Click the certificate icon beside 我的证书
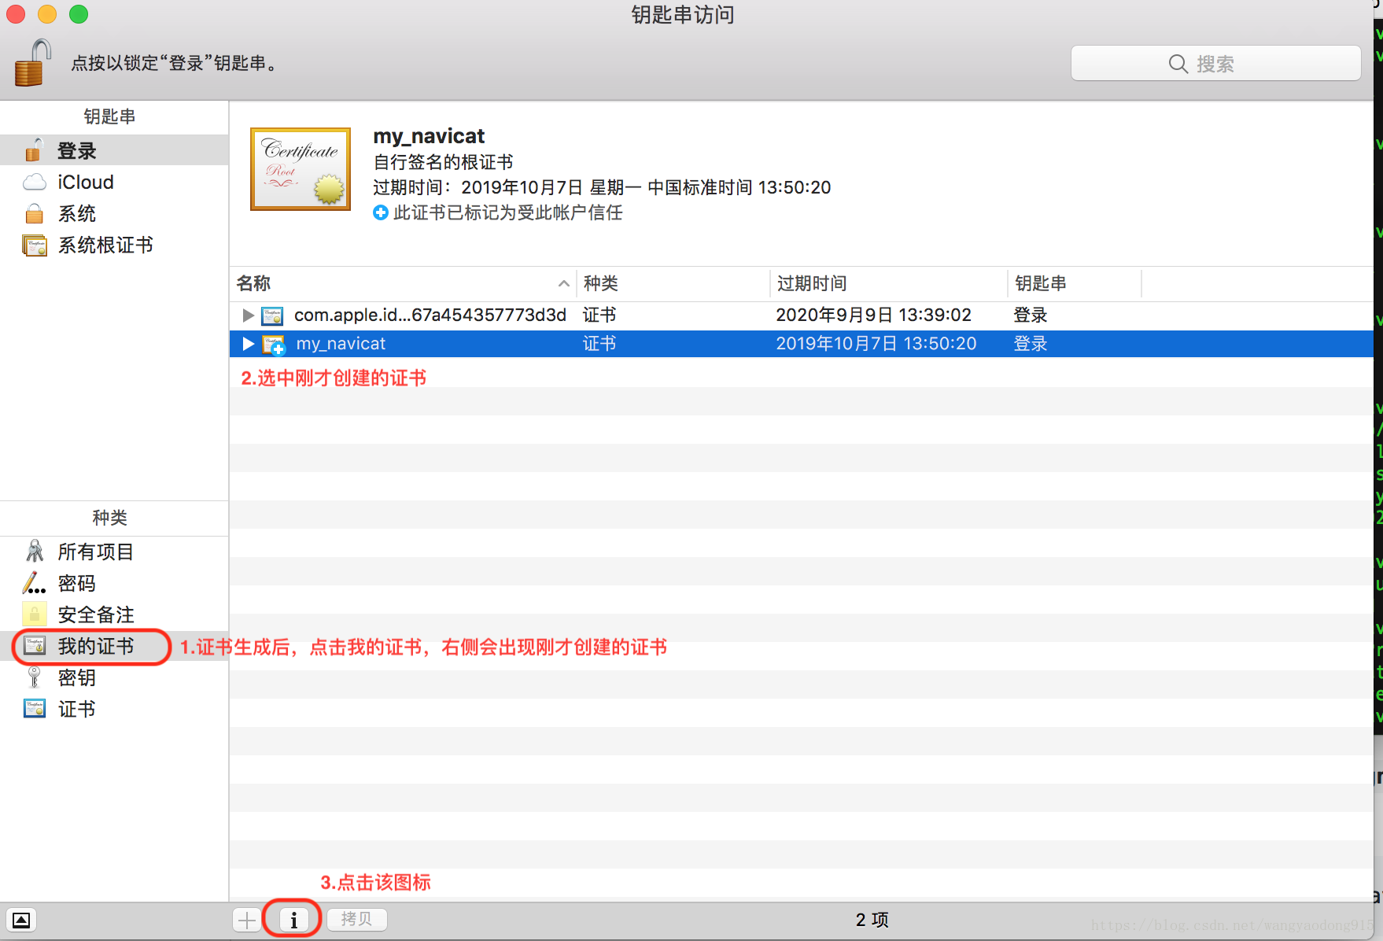This screenshot has height=941, width=1383. pyautogui.click(x=35, y=646)
